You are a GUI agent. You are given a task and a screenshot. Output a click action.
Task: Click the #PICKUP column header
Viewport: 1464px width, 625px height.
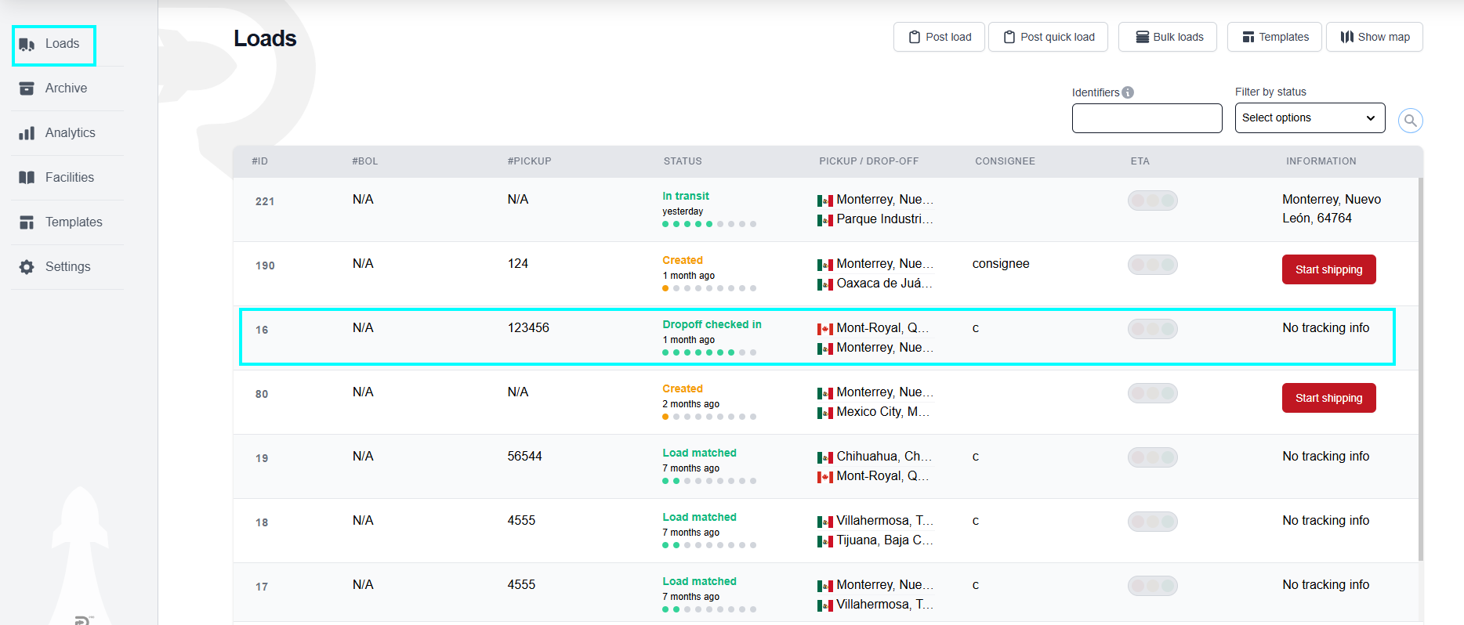[x=530, y=161]
